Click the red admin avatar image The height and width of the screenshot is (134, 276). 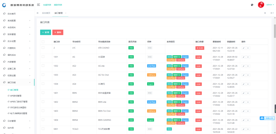[261, 5]
